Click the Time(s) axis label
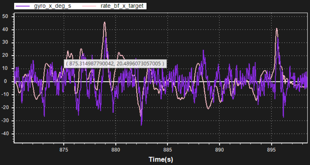Image resolution: width=310 pixels, height=165 pixels. coord(161,159)
